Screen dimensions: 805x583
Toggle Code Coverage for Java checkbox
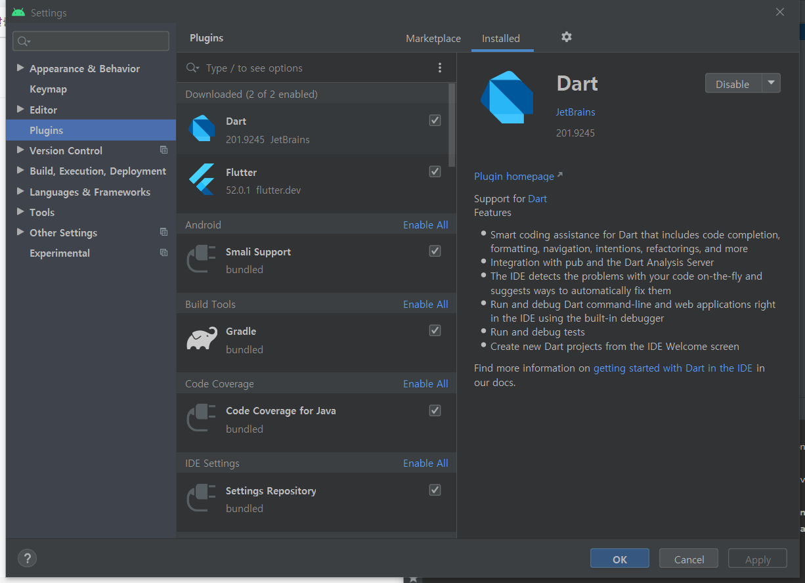pyautogui.click(x=435, y=410)
